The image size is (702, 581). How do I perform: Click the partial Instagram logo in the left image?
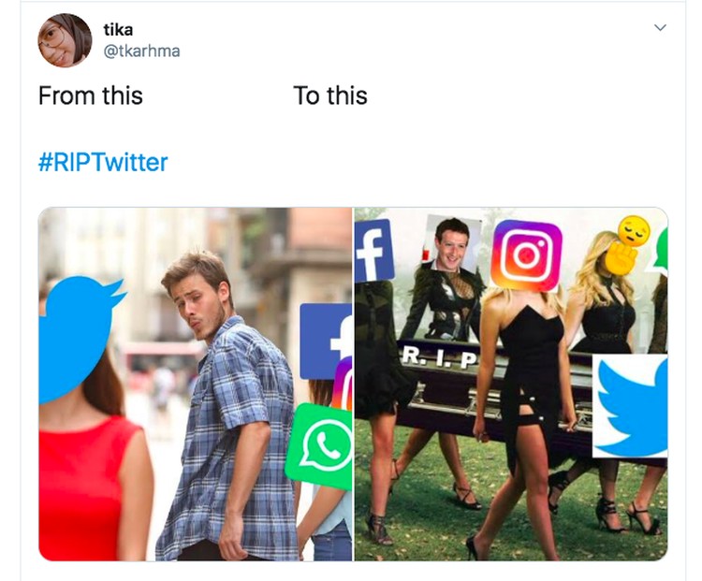(x=344, y=384)
